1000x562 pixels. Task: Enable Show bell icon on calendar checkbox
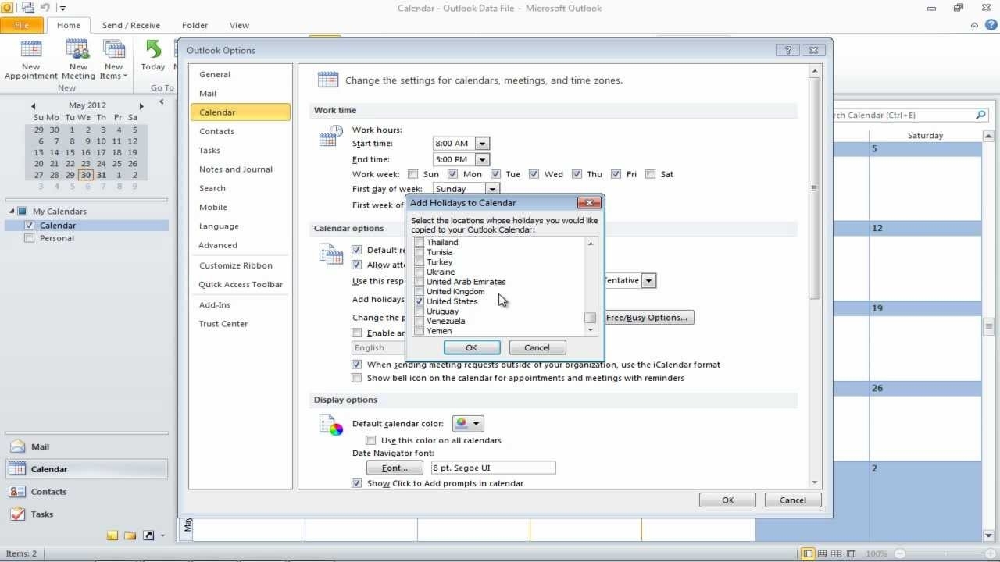point(357,378)
